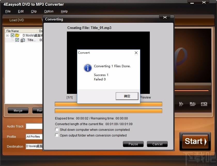Open the snapshot folder icon
Viewport: 217px width, 166px height.
pos(193,104)
